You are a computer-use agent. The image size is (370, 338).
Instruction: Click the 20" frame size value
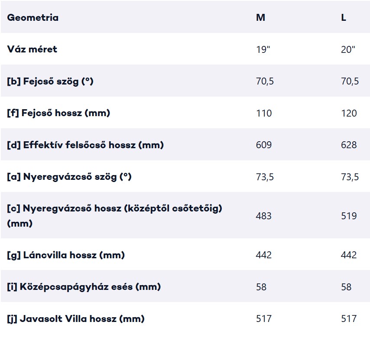348,49
